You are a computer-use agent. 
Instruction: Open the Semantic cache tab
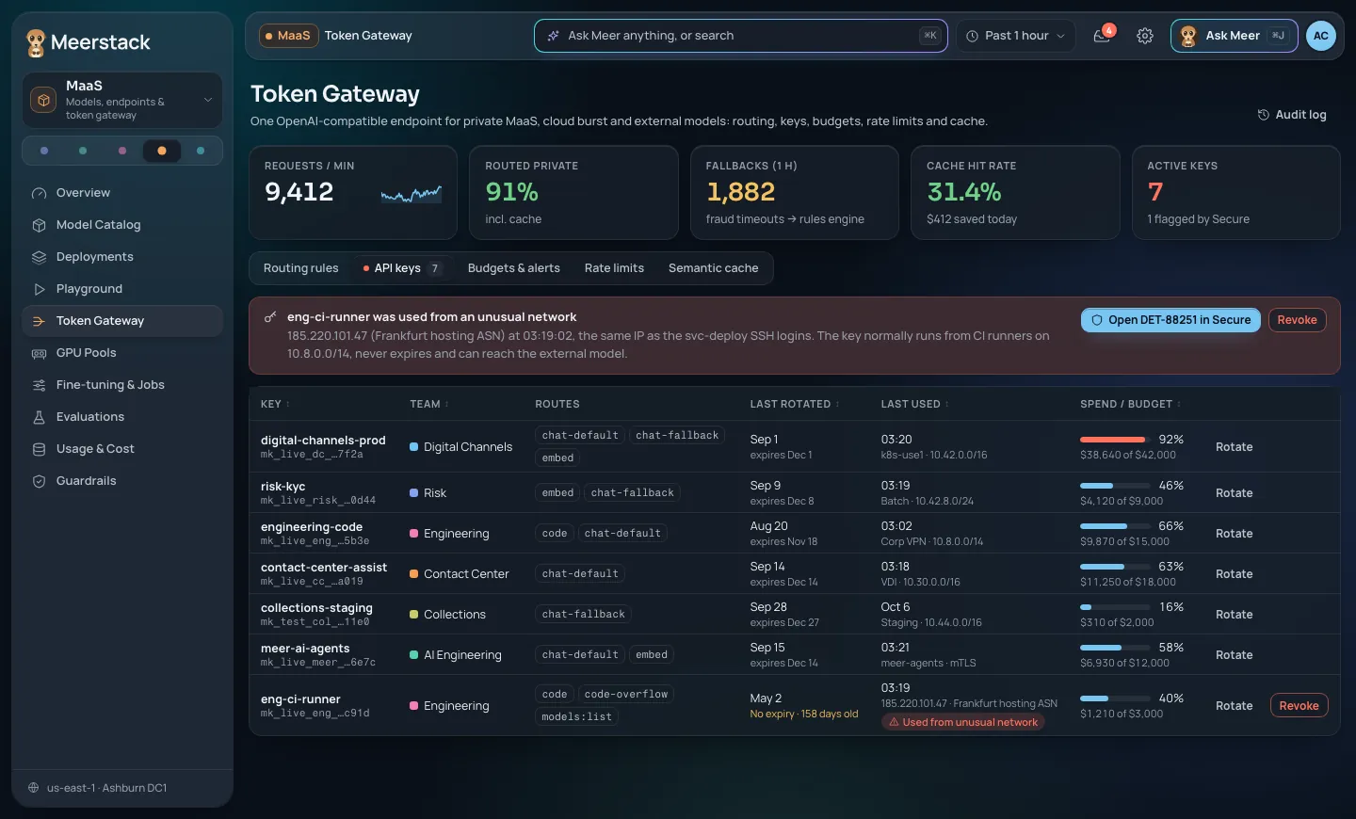click(x=713, y=268)
